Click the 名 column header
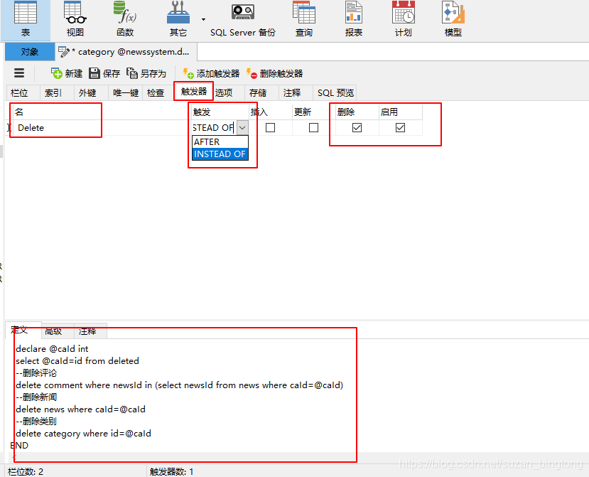 click(102, 112)
